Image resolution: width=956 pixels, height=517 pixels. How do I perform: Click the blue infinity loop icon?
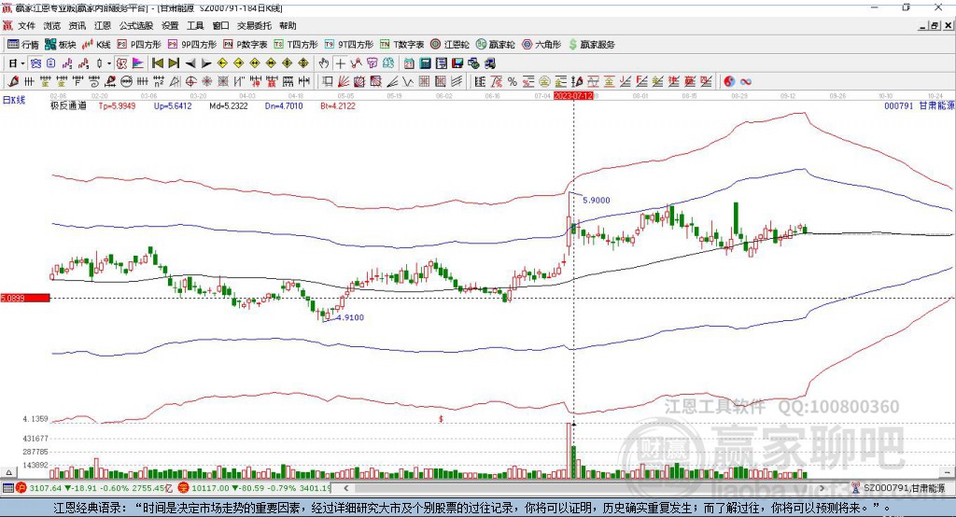tap(746, 82)
